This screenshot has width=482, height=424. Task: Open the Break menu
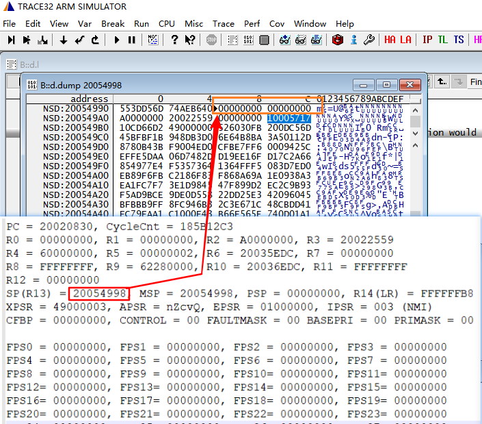113,24
